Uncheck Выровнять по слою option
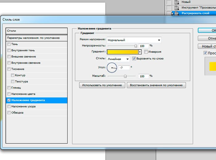This screenshot has width=216, height=160. pos(134,58)
